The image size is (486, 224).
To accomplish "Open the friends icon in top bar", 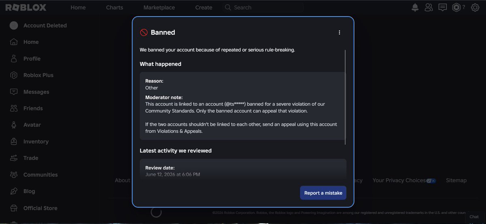I will pos(428,7).
